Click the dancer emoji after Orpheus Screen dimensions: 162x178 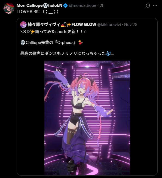tap(80, 43)
